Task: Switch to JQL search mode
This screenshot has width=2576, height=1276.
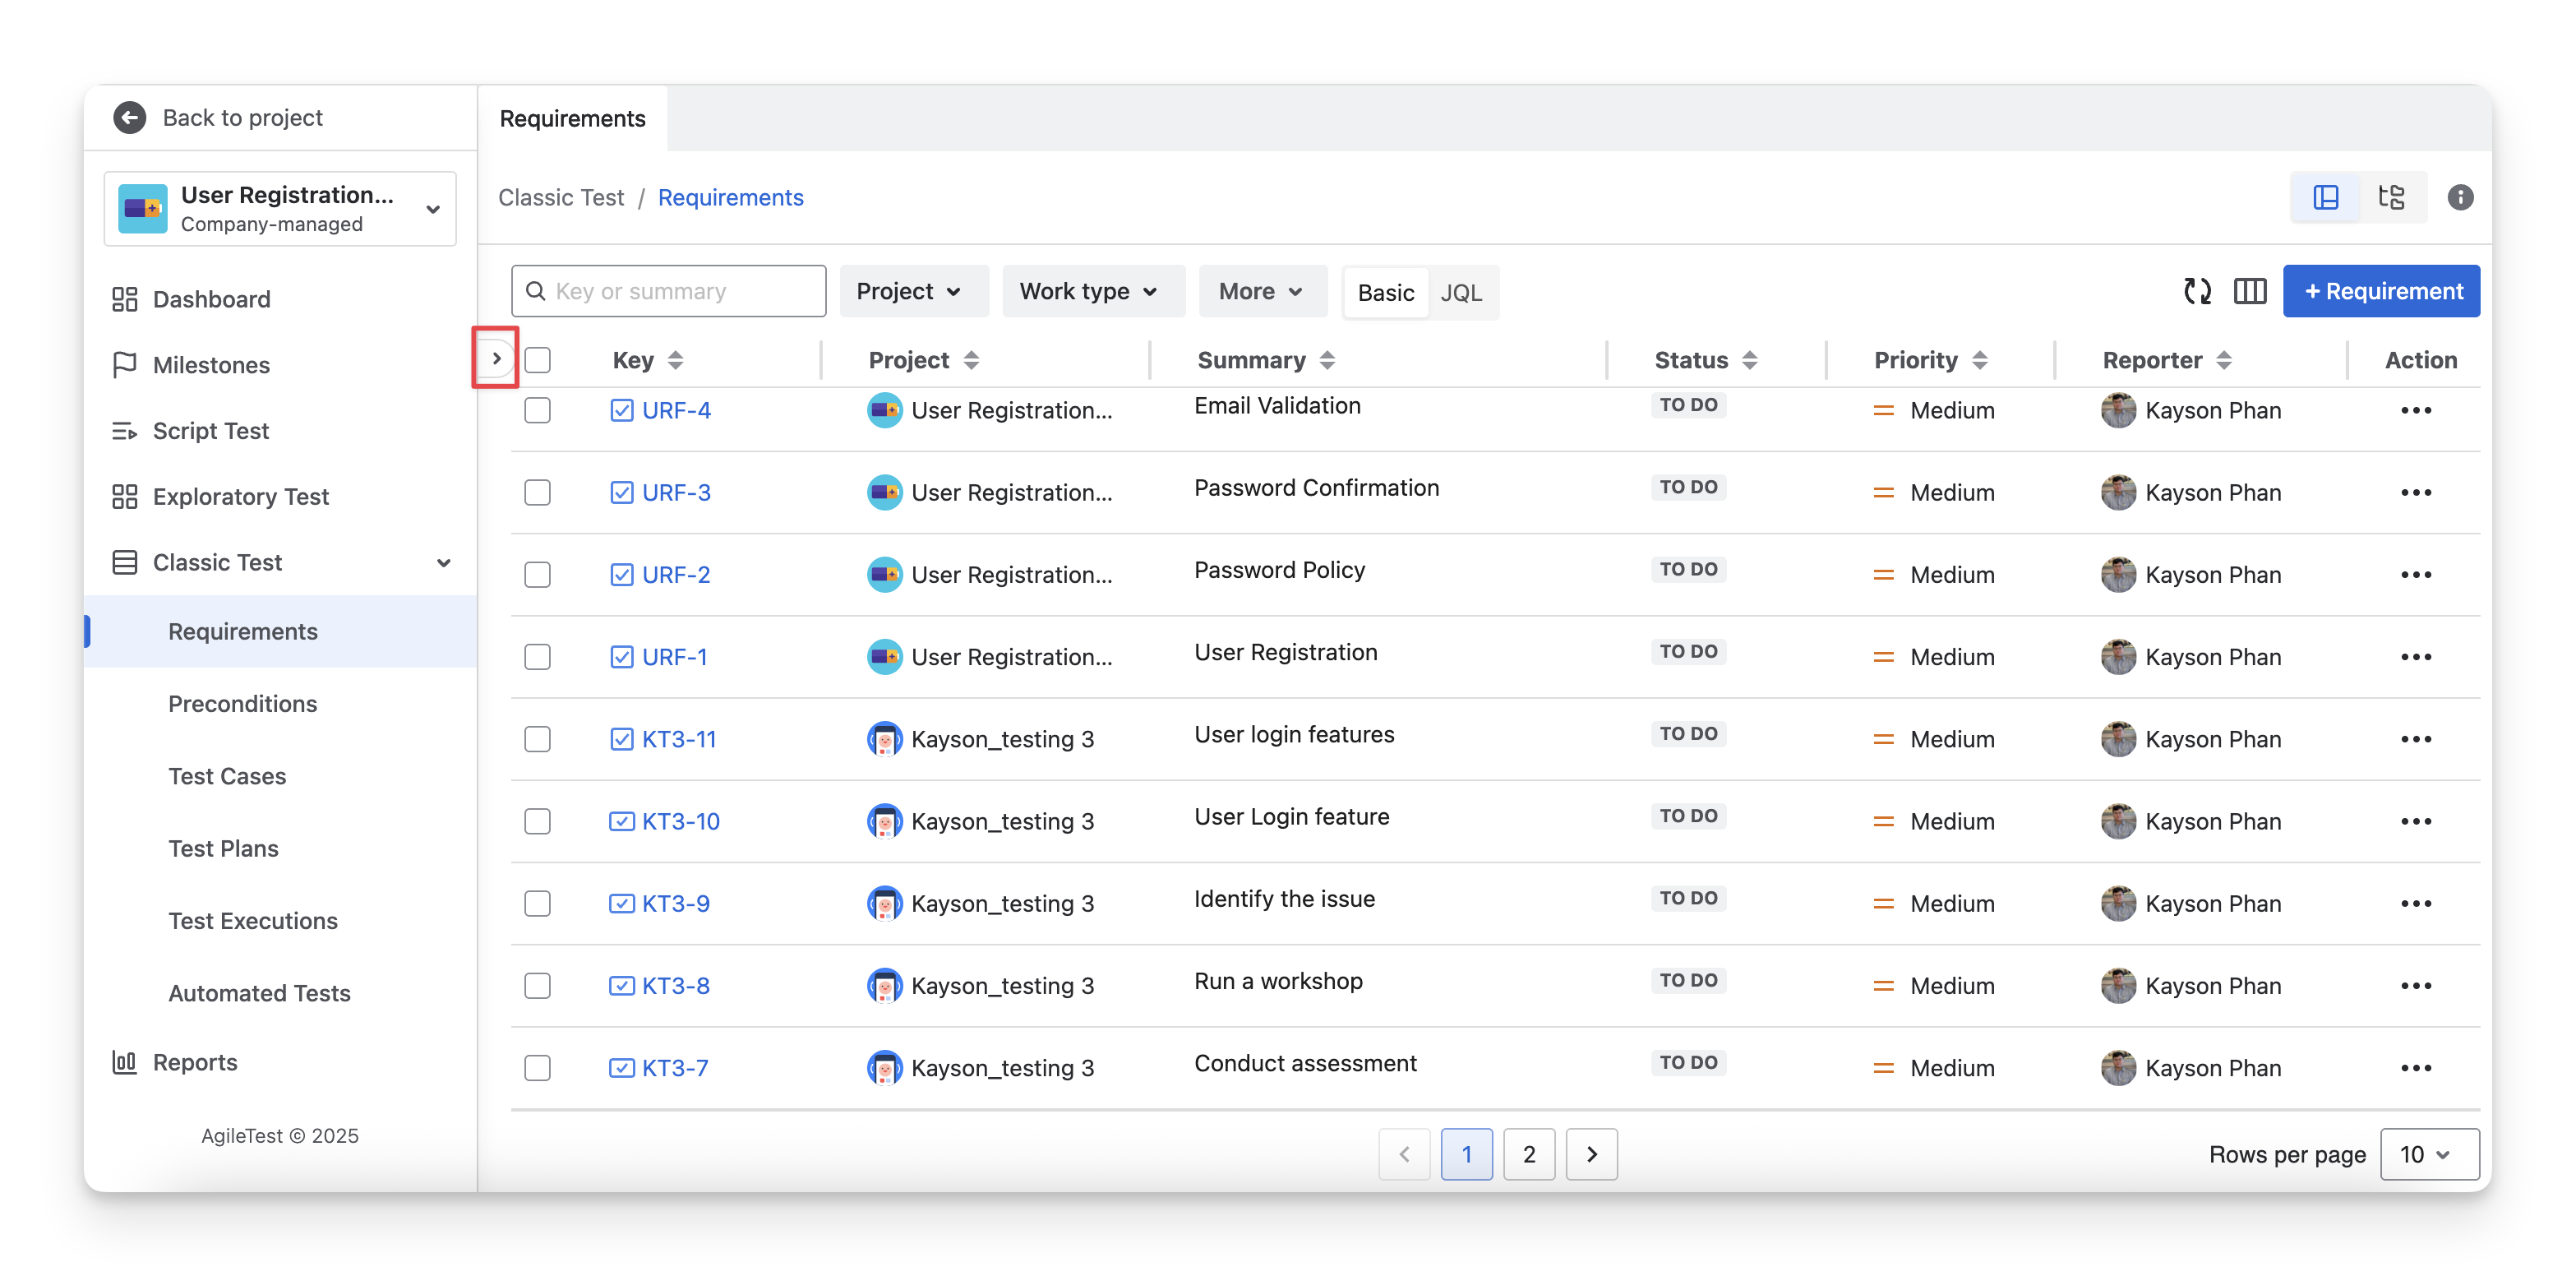Action: coord(1460,292)
